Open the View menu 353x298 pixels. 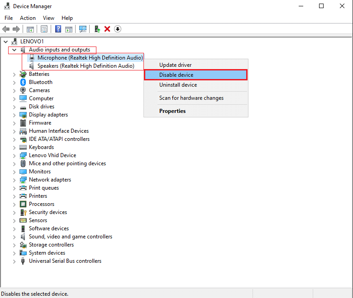48,18
